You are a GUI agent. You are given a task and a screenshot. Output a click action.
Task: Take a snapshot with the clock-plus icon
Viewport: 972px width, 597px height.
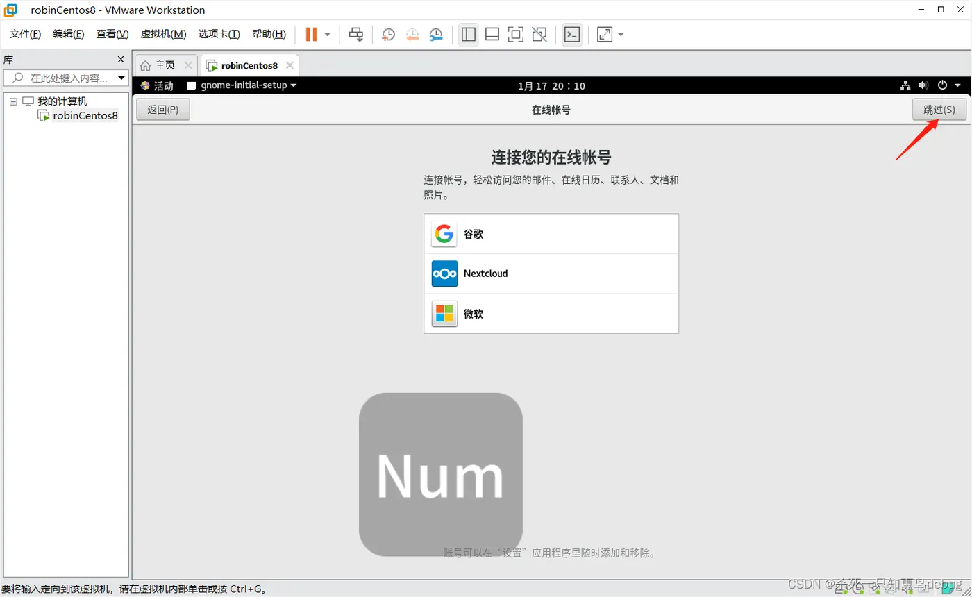coord(388,34)
